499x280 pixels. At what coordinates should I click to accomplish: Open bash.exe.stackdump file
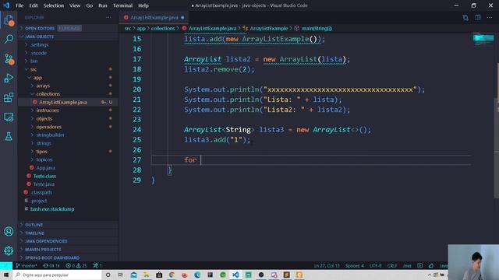click(69, 209)
